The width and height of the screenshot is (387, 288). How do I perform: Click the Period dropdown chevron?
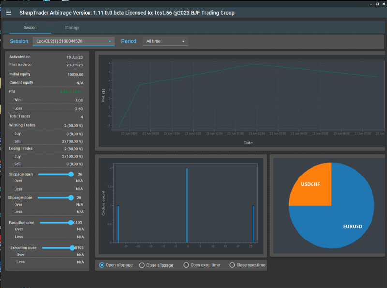pyautogui.click(x=183, y=41)
